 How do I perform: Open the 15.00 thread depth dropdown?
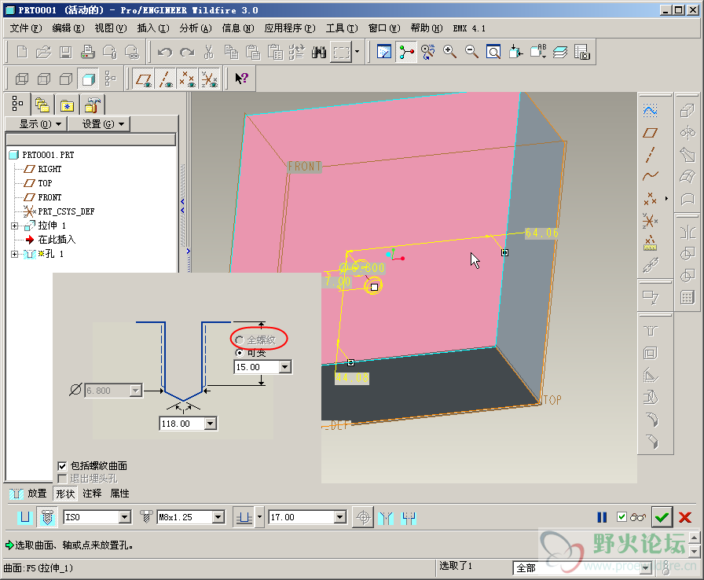tap(285, 367)
